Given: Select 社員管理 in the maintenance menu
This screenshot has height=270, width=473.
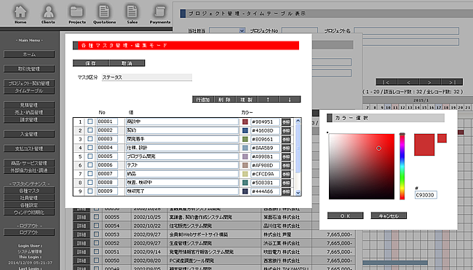Looking at the screenshot, I should 29,198.
